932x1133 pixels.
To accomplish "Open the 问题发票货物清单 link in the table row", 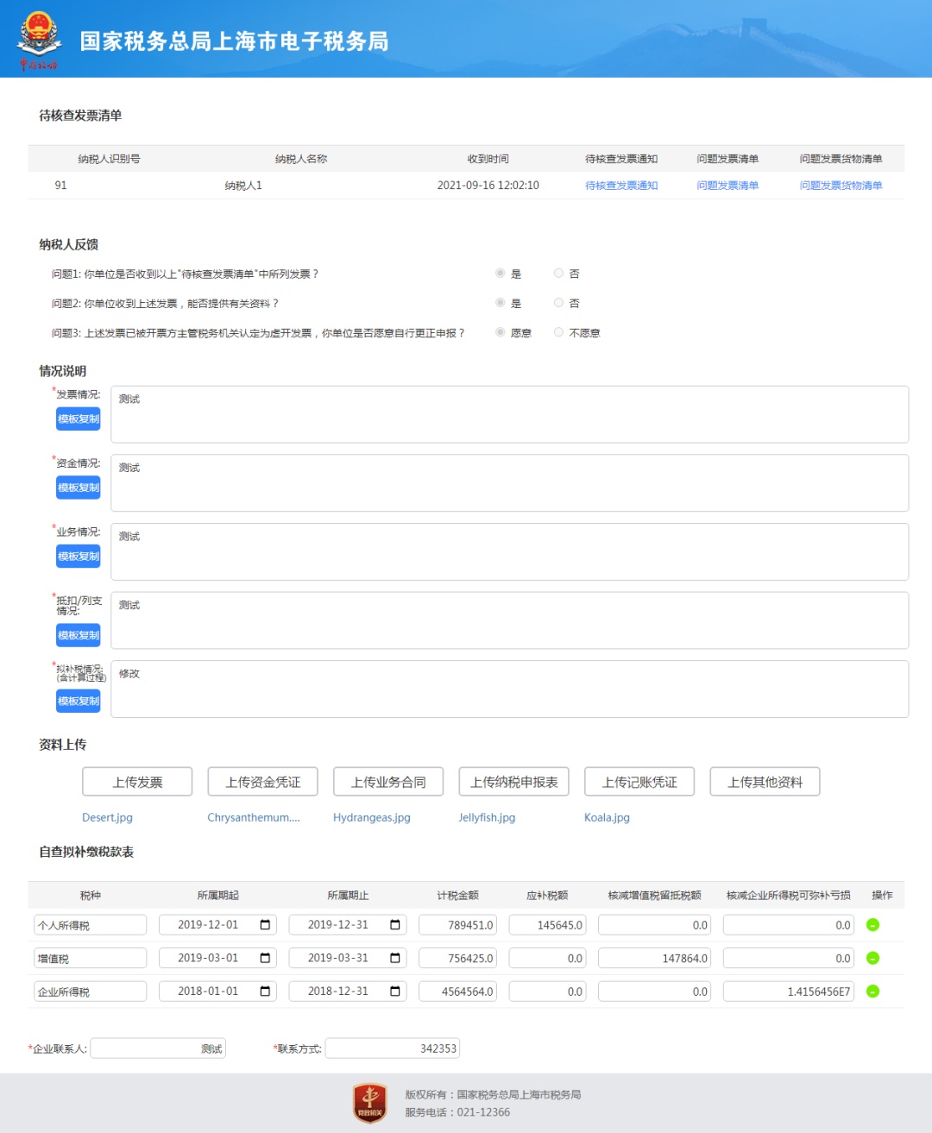I will tap(841, 186).
